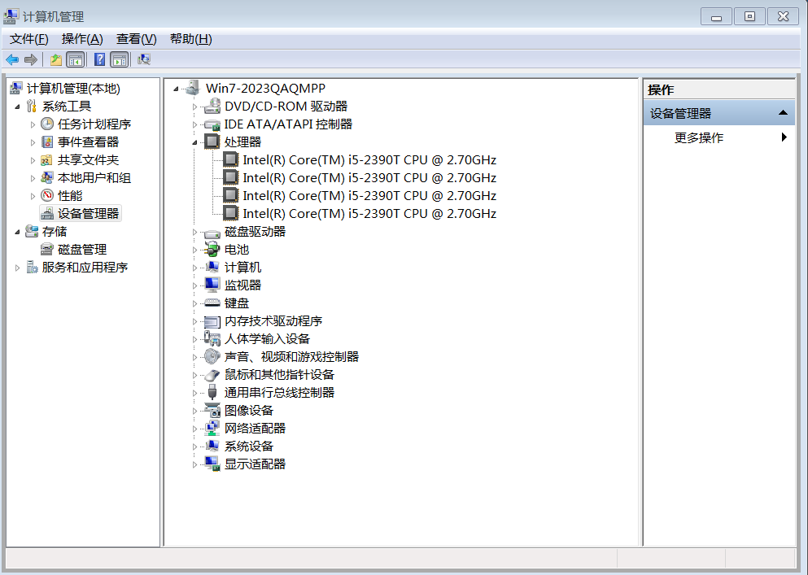Click the 图像设备 camera icon
808x575 pixels.
[x=212, y=411]
